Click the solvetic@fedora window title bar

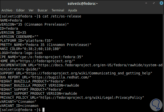82,3
